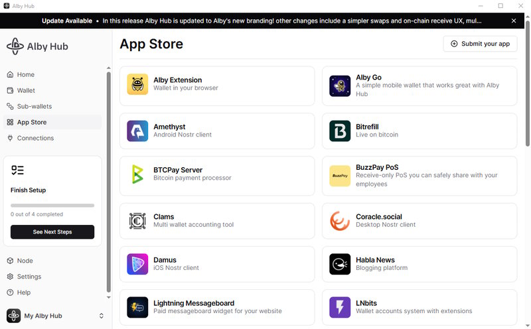Click the Alby Extension bee icon
The height and width of the screenshot is (329, 531).
pos(137,84)
